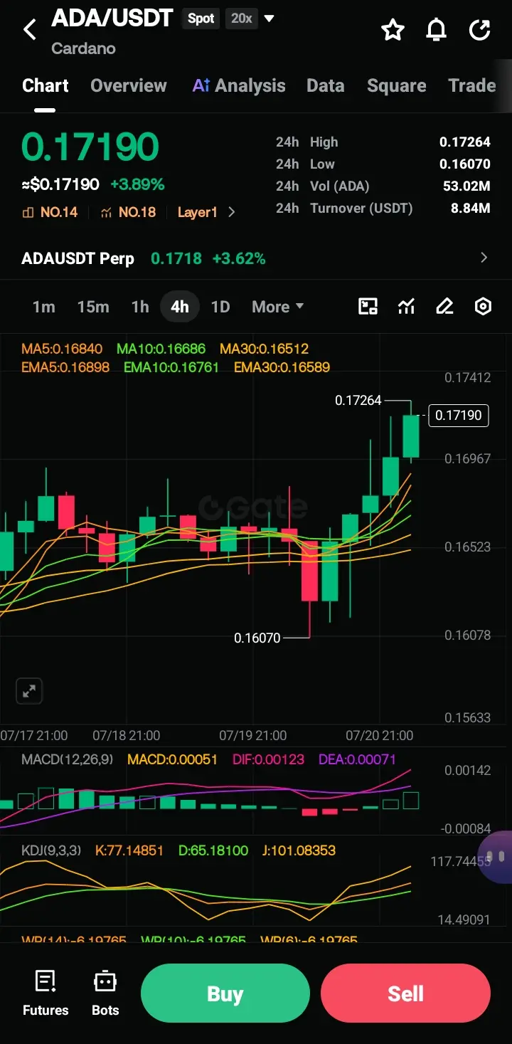This screenshot has height=1044, width=512.
Task: Tap the share arrow icon
Action: (480, 30)
